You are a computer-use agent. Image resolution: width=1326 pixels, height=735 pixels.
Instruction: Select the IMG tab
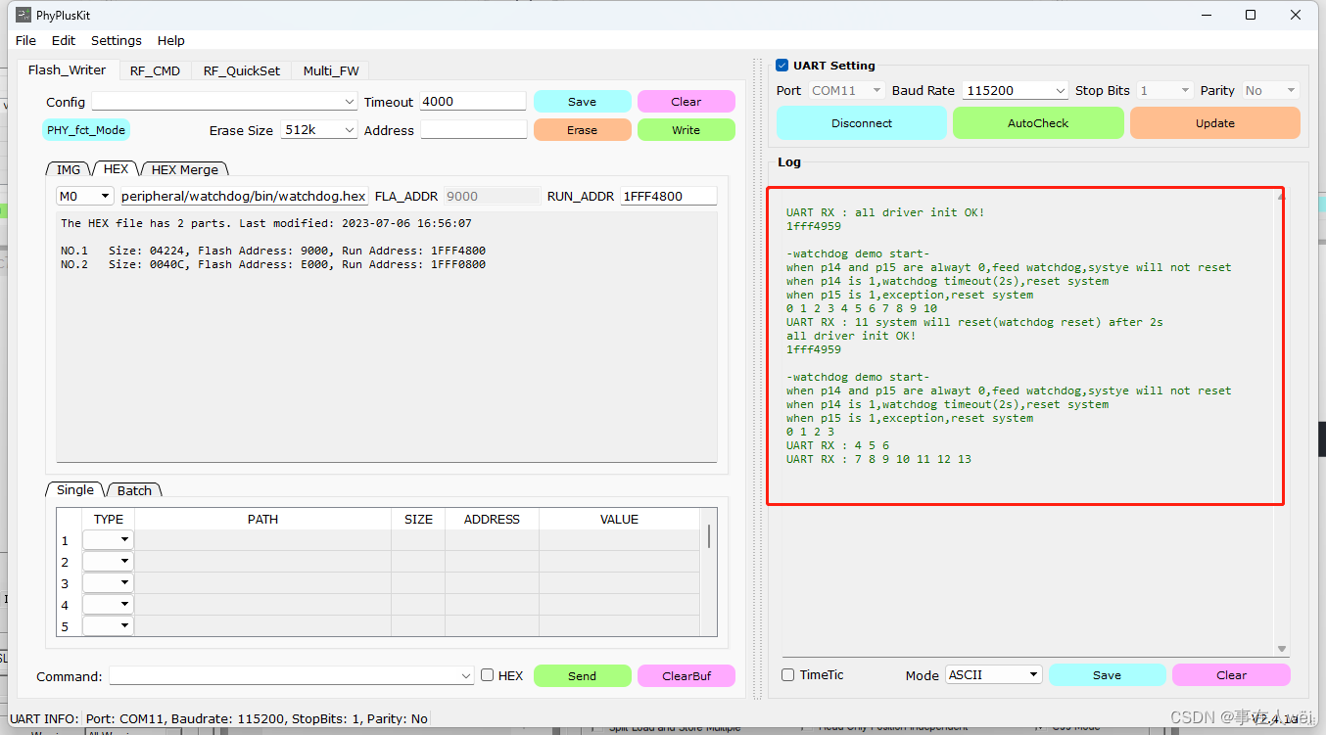click(69, 169)
